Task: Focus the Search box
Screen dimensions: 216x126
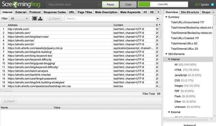Action: click(x=110, y=19)
